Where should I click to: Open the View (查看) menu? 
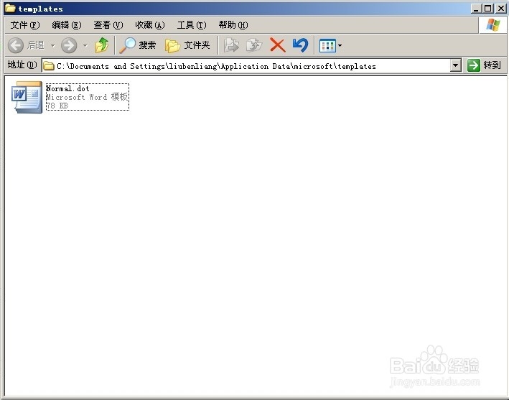[108, 25]
